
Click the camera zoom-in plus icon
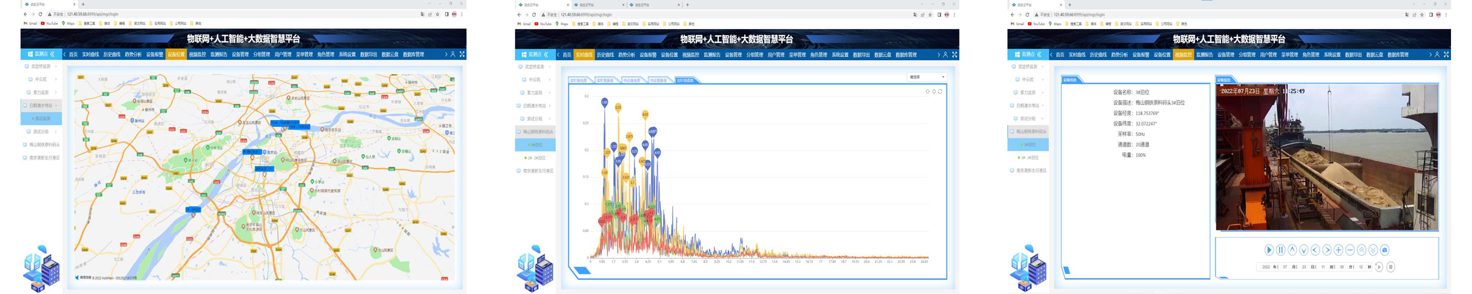click(1338, 250)
